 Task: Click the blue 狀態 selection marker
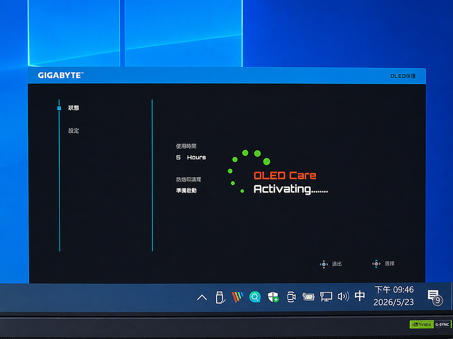59,108
